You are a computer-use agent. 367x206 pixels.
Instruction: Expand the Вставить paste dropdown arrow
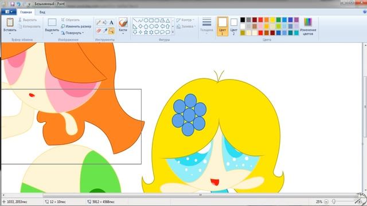tap(10, 34)
